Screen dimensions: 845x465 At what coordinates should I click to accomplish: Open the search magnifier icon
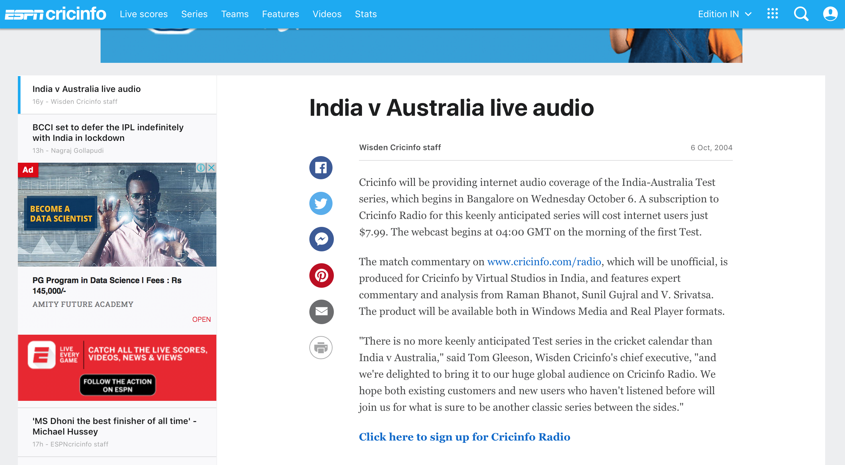coord(801,14)
